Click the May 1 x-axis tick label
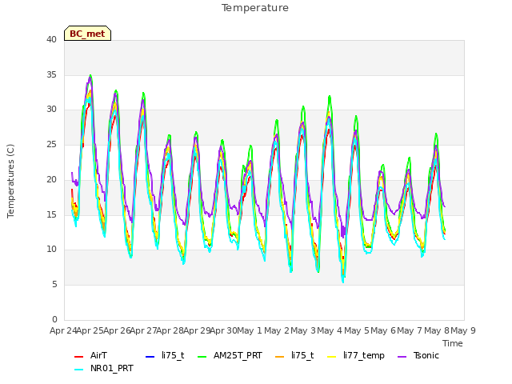This screenshot has height=384, width=512. (x=250, y=330)
